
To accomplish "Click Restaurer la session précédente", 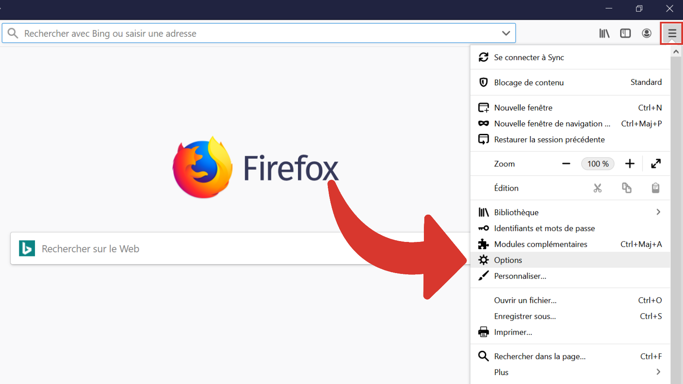I will pos(549,140).
